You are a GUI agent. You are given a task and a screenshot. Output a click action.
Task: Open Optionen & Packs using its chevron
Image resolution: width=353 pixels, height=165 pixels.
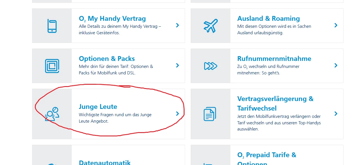(x=177, y=65)
